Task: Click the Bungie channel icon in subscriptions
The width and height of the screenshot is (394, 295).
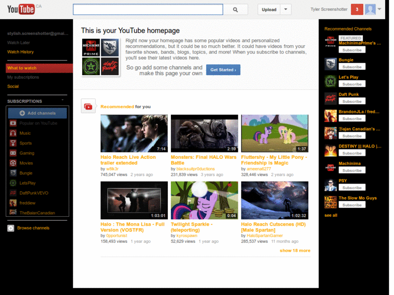Action: point(13,173)
